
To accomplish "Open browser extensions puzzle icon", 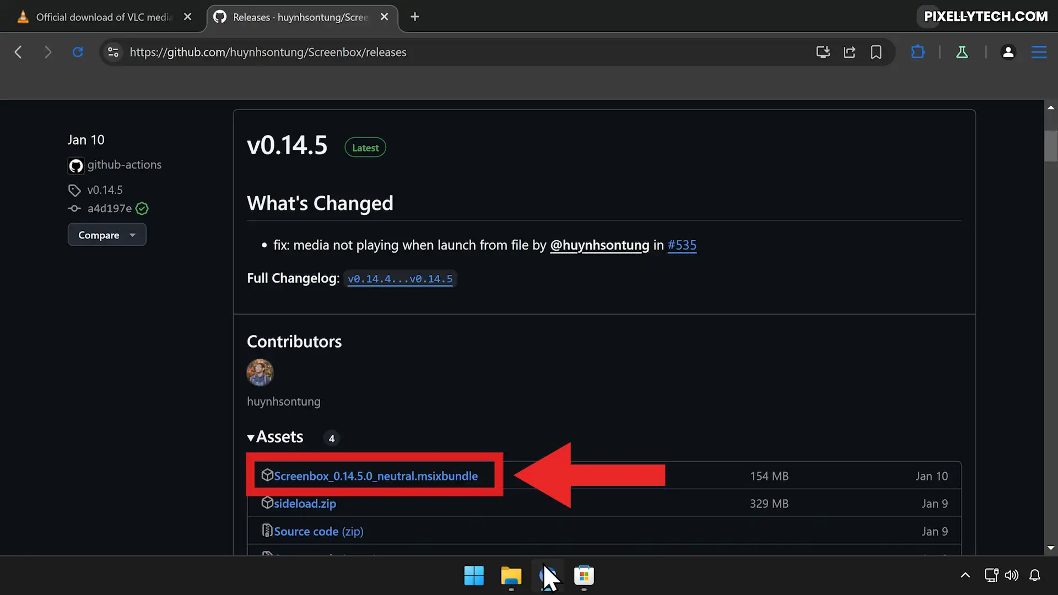I will point(917,52).
